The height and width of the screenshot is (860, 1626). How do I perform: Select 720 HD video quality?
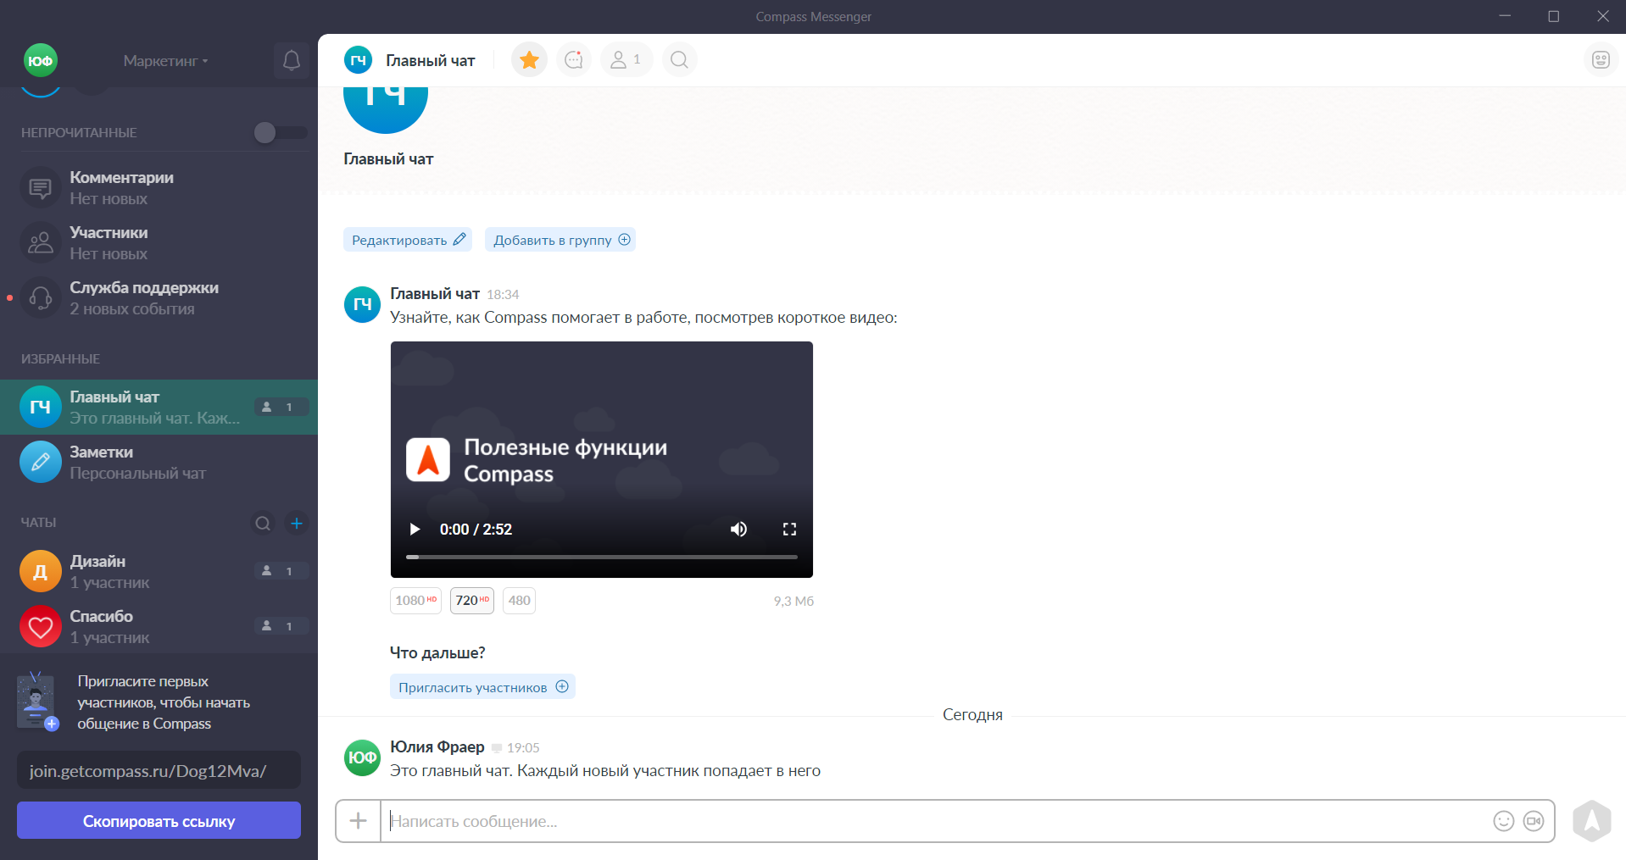pos(472,601)
